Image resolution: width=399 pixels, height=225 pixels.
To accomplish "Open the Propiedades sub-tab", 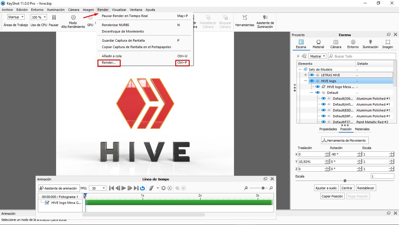I will coord(328,129).
